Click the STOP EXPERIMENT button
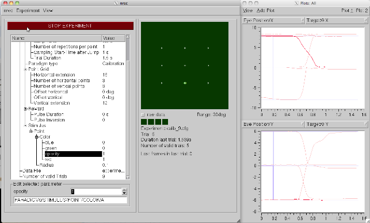Image resolution: width=370 pixels, height=223 pixels. click(70, 26)
